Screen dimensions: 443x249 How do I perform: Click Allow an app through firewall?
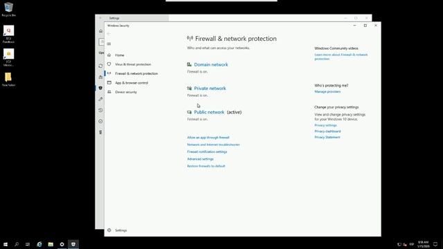tap(208, 138)
